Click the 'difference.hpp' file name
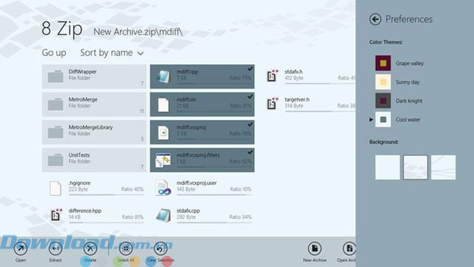Viewport: 474px width, 267px height. [x=85, y=211]
